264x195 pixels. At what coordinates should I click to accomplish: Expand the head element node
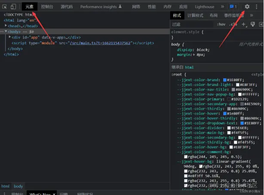(6, 26)
